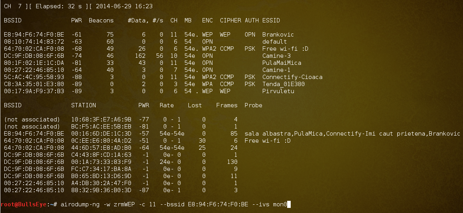Click the Probe column header

253,105
